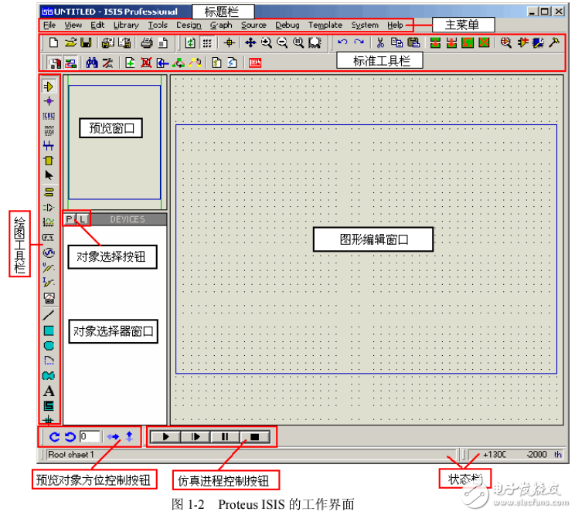
Task: Flip object horizontally with blue arrows
Action: point(113,436)
